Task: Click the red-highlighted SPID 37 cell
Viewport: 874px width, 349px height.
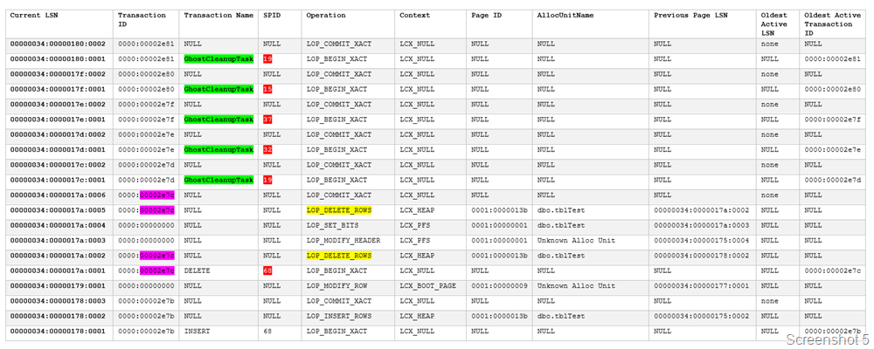Action: click(x=267, y=120)
